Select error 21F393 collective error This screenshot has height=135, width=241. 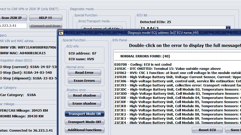click(x=177, y=85)
